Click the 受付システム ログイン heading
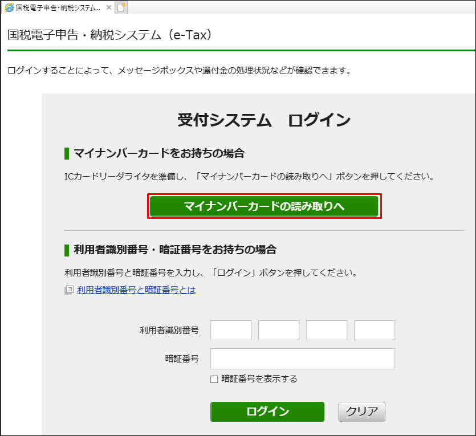 pyautogui.click(x=264, y=120)
